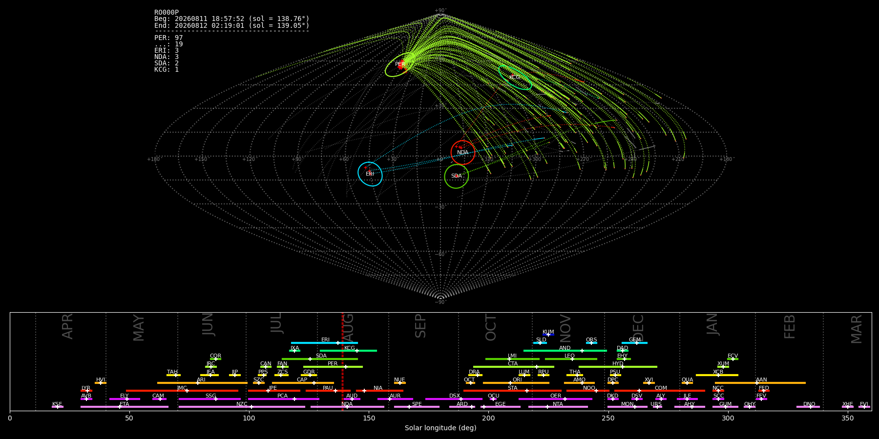Click the green KCG activity bar in timeline

pos(348,351)
